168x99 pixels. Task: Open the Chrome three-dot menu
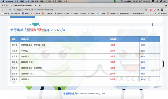click(x=166, y=10)
